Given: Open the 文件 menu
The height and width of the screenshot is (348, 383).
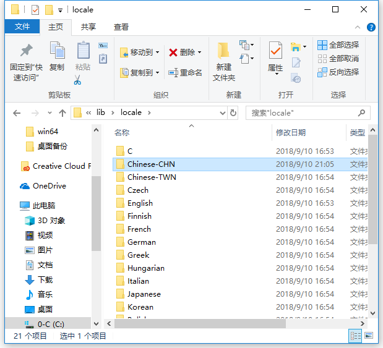Looking at the screenshot, I should (x=22, y=27).
